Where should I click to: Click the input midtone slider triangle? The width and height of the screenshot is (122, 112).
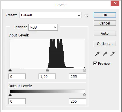coord(47,70)
